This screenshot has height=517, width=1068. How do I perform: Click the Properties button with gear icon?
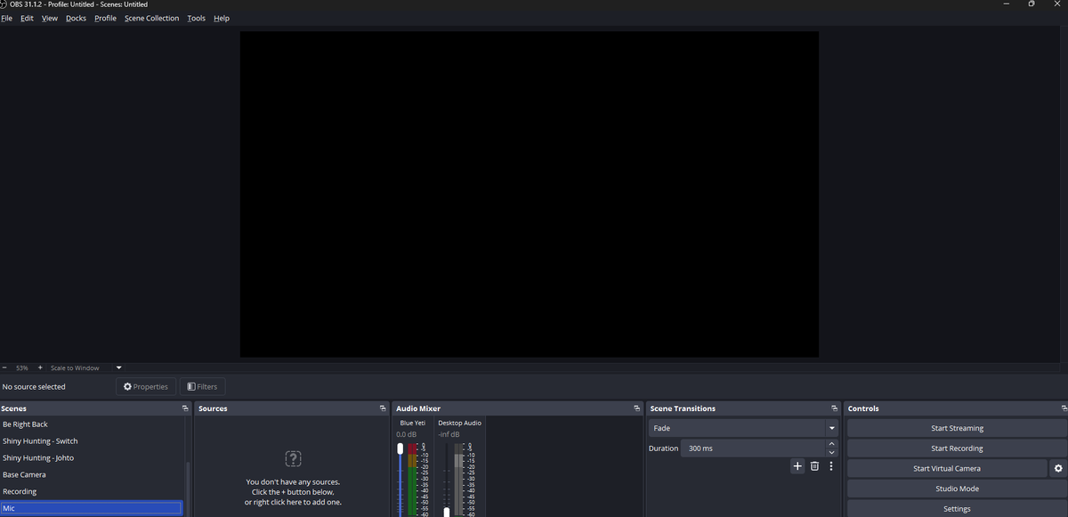tap(146, 386)
